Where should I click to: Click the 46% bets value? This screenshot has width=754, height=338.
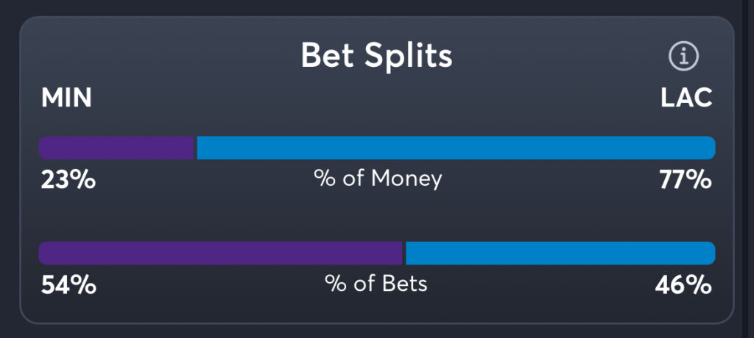683,284
